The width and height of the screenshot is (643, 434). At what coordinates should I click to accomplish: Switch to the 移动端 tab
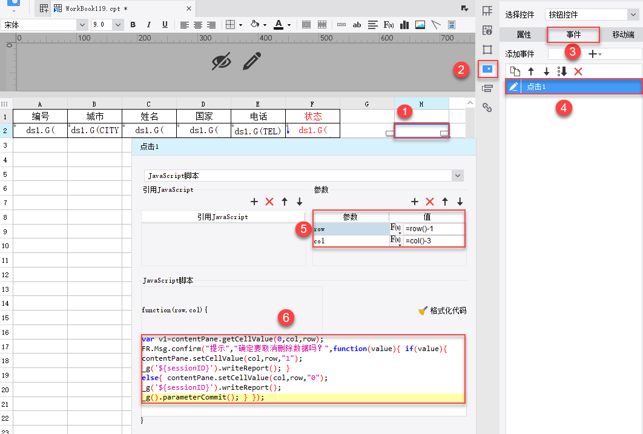(x=623, y=35)
